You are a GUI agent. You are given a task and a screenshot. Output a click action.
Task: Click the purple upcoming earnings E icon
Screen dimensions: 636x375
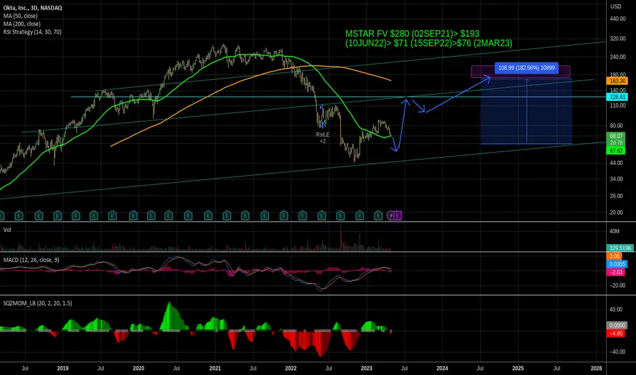pos(398,215)
